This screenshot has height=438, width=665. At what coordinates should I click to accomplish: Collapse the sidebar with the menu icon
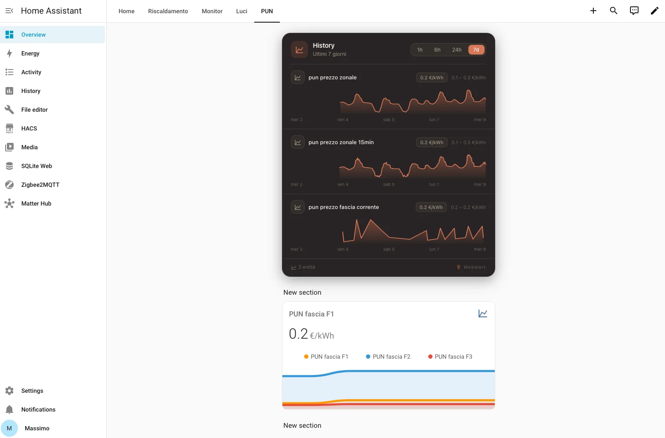click(9, 11)
